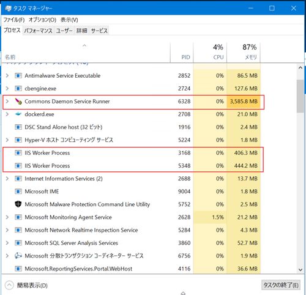Click the Network Realtime Inspection Service icon

[x=18, y=230]
